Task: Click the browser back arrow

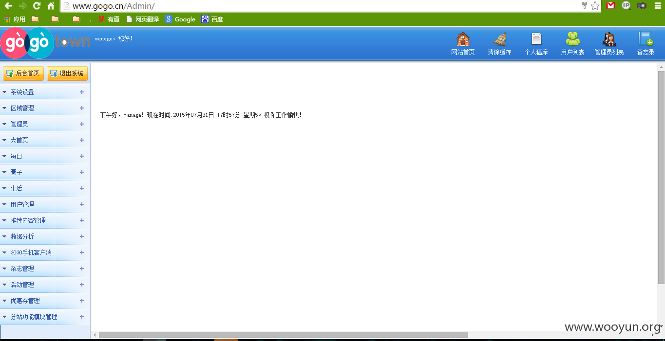Action: tap(9, 6)
